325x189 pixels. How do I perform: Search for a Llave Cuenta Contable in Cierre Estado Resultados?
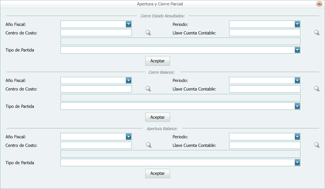(x=316, y=32)
